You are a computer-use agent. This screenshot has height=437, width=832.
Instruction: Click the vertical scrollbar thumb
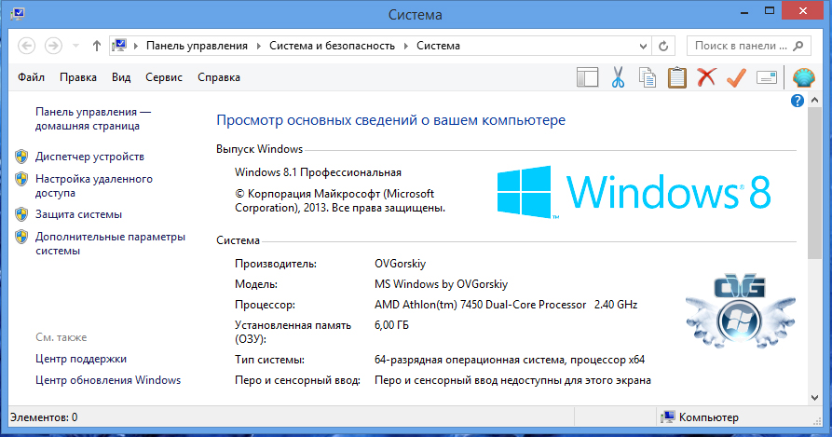(814, 183)
